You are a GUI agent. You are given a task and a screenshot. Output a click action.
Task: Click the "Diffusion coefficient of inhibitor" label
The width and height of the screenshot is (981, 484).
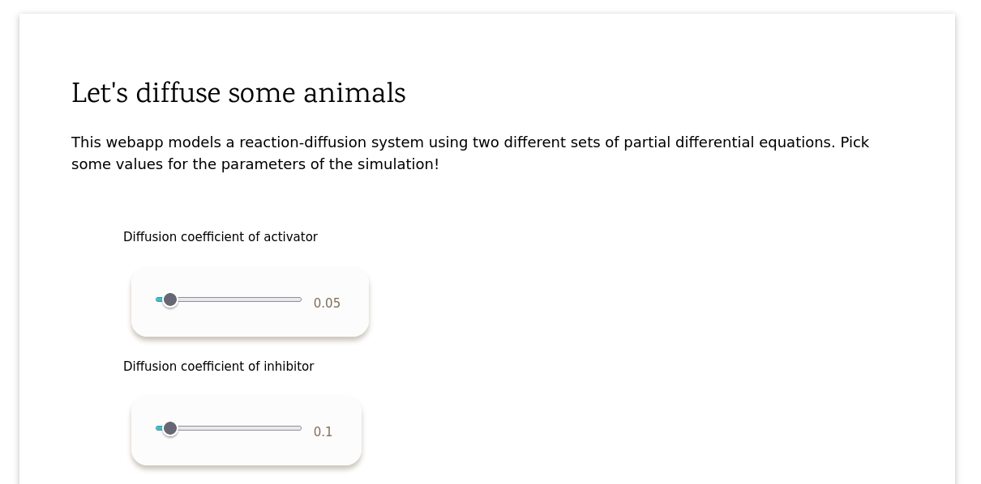point(218,367)
